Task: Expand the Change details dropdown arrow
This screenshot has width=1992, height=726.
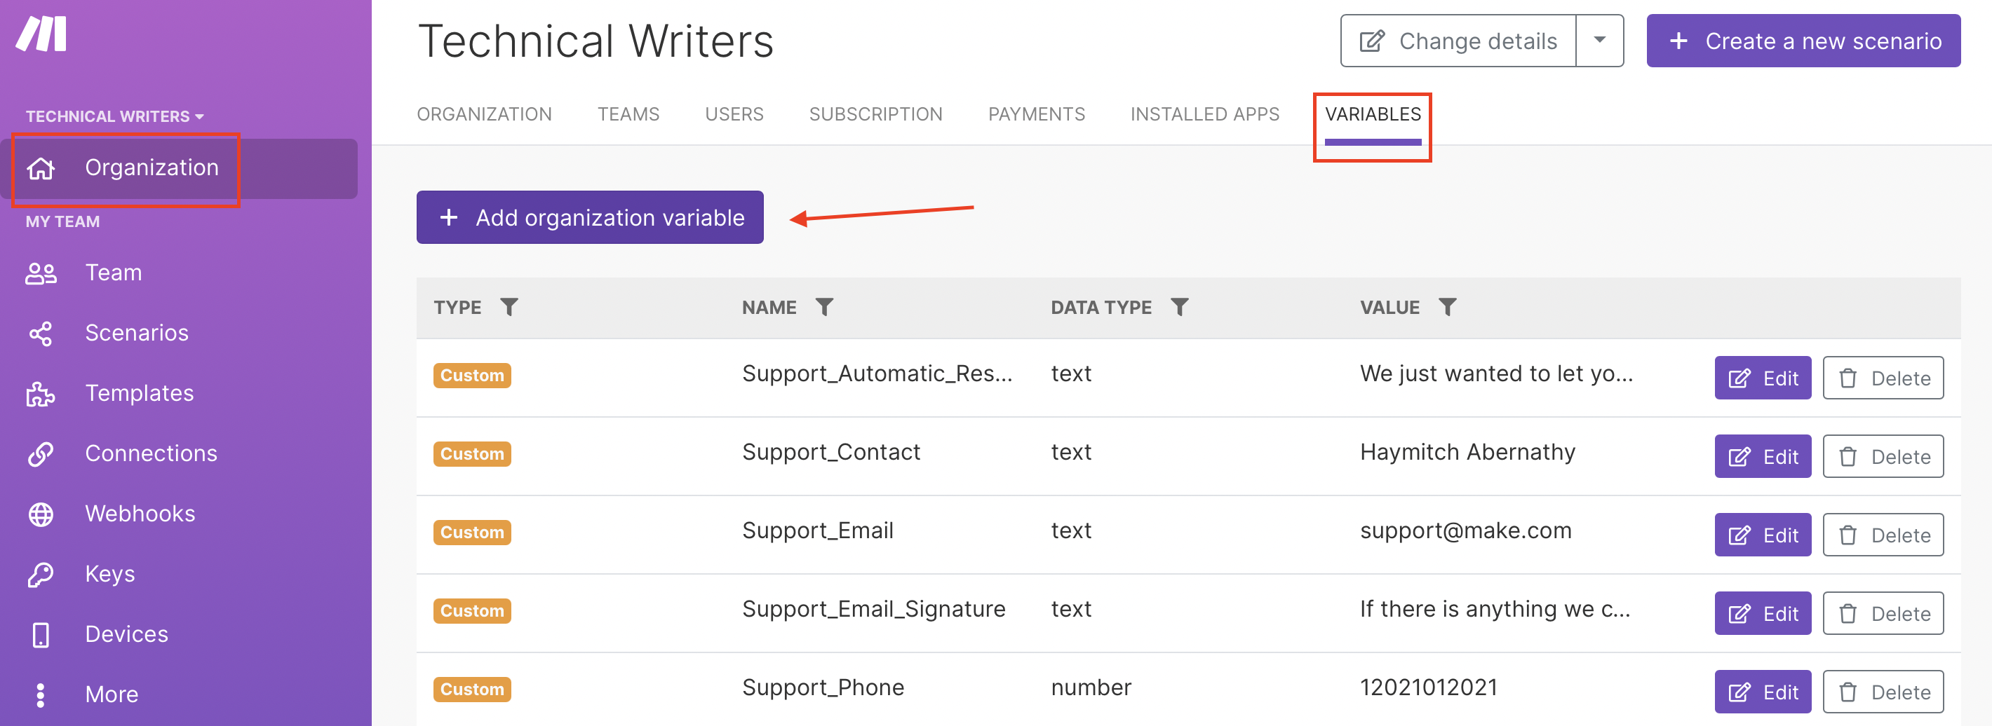Action: [1599, 41]
